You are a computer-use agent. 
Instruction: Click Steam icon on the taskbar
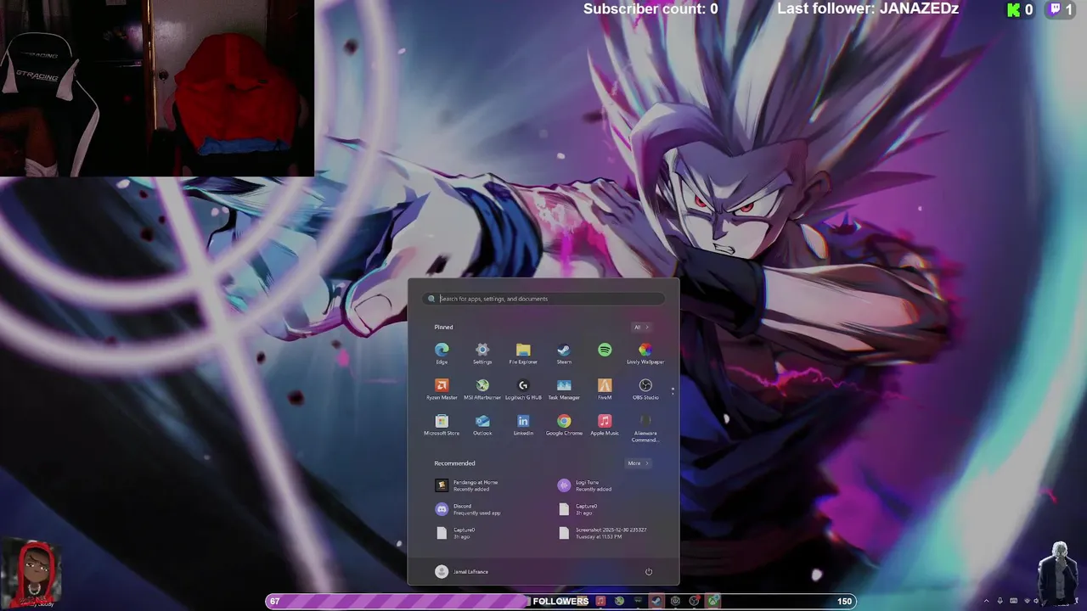tap(656, 601)
